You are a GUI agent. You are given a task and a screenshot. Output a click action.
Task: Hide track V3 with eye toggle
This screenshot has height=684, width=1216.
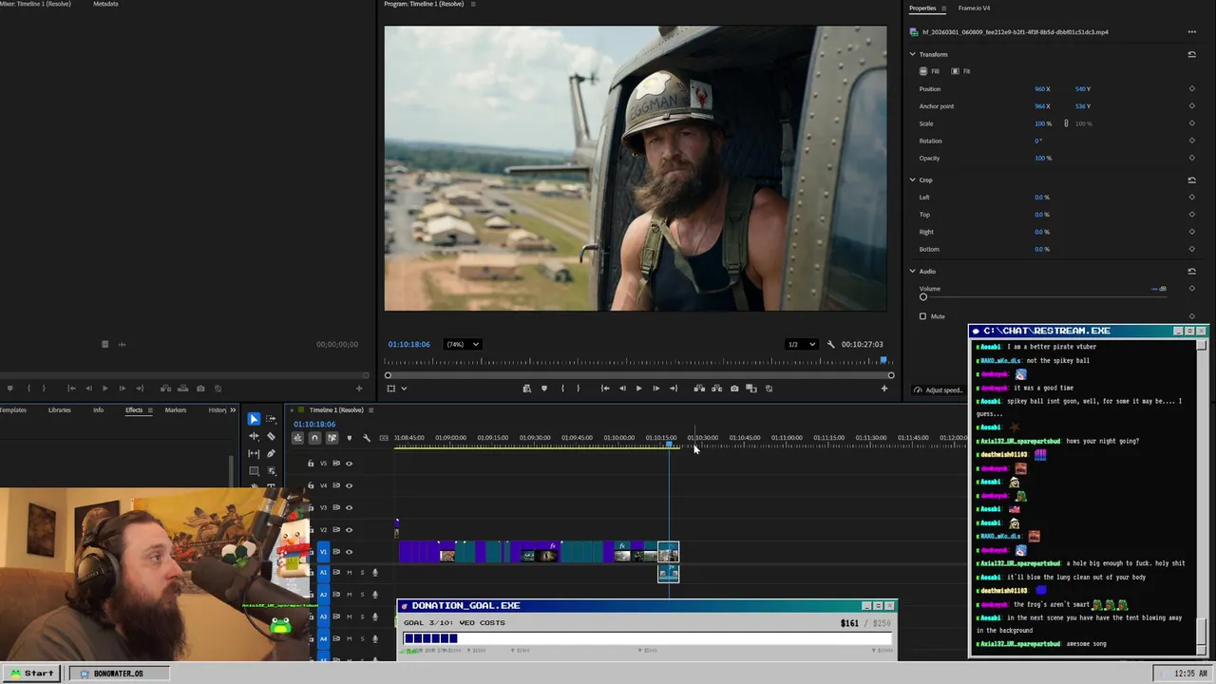click(349, 507)
